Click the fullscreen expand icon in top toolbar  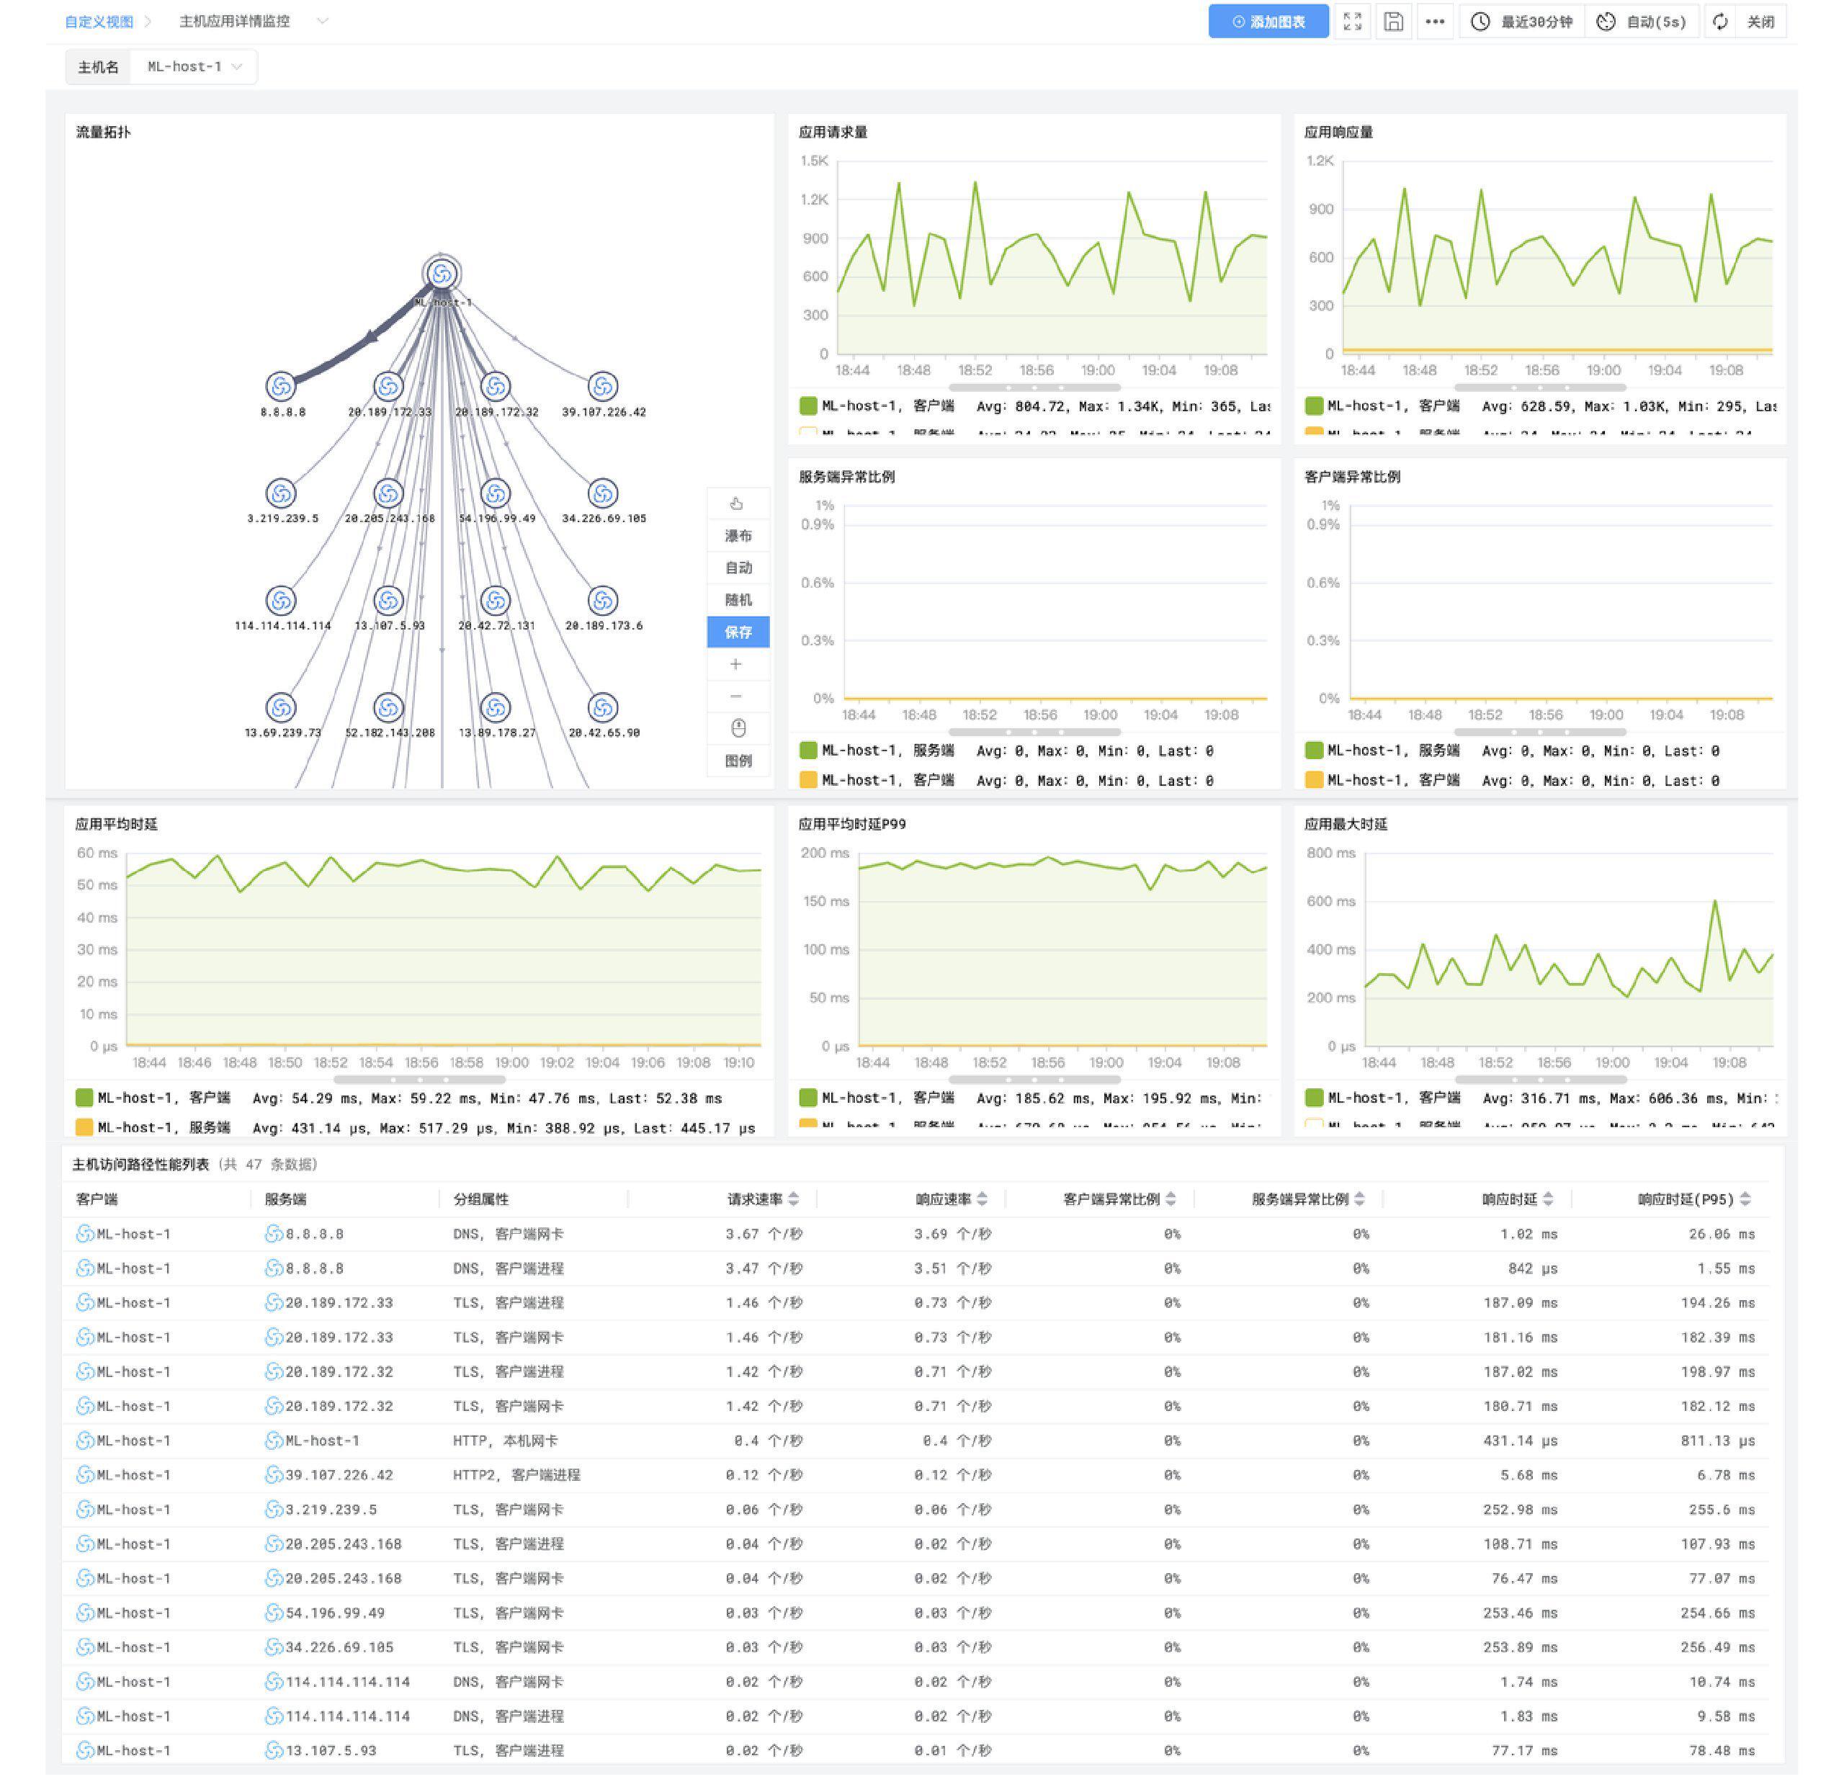click(1352, 22)
